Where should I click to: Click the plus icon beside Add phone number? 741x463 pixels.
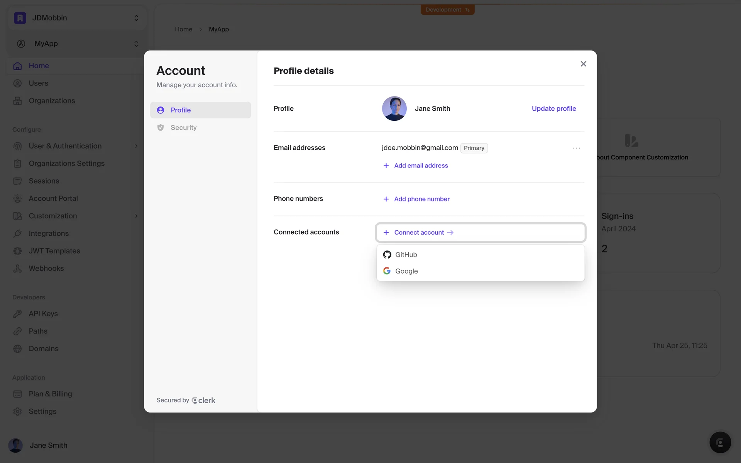click(x=386, y=199)
